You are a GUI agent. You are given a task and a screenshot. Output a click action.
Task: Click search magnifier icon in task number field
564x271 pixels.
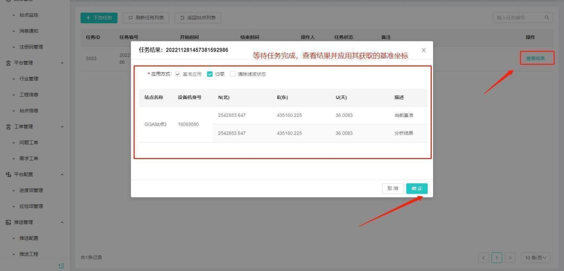(x=547, y=18)
